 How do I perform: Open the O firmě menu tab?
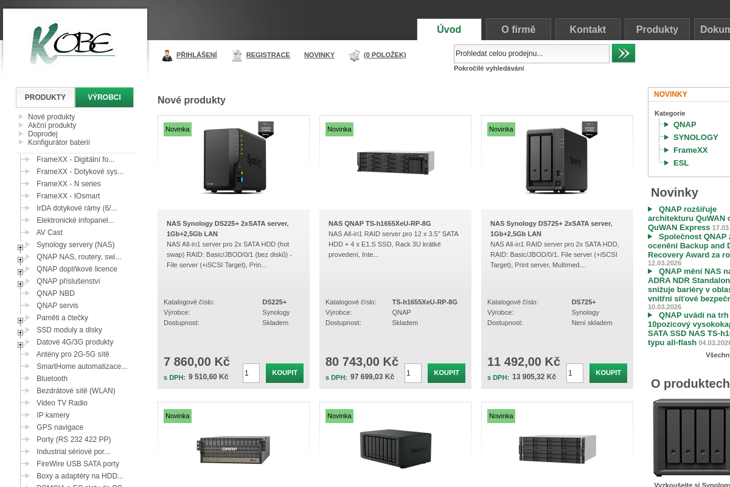518,29
